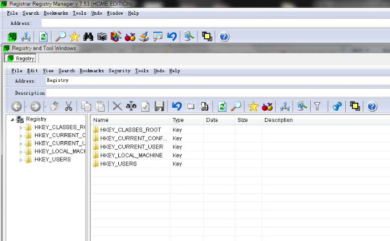This screenshot has height=241, width=390.
Task: Click overlapping windows icon in main top toolbar
Action: click(207, 37)
